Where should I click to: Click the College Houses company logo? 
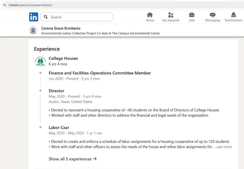tap(40, 61)
